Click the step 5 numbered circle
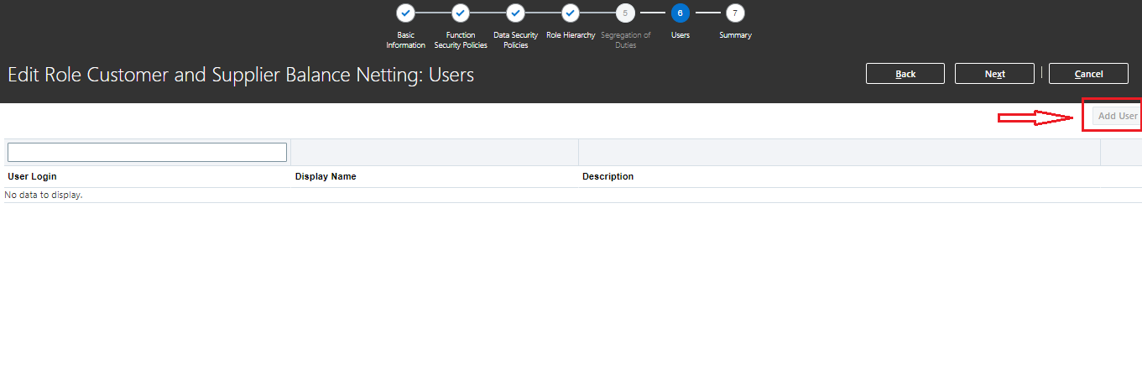Screen dimensions: 1142x386 click(625, 13)
